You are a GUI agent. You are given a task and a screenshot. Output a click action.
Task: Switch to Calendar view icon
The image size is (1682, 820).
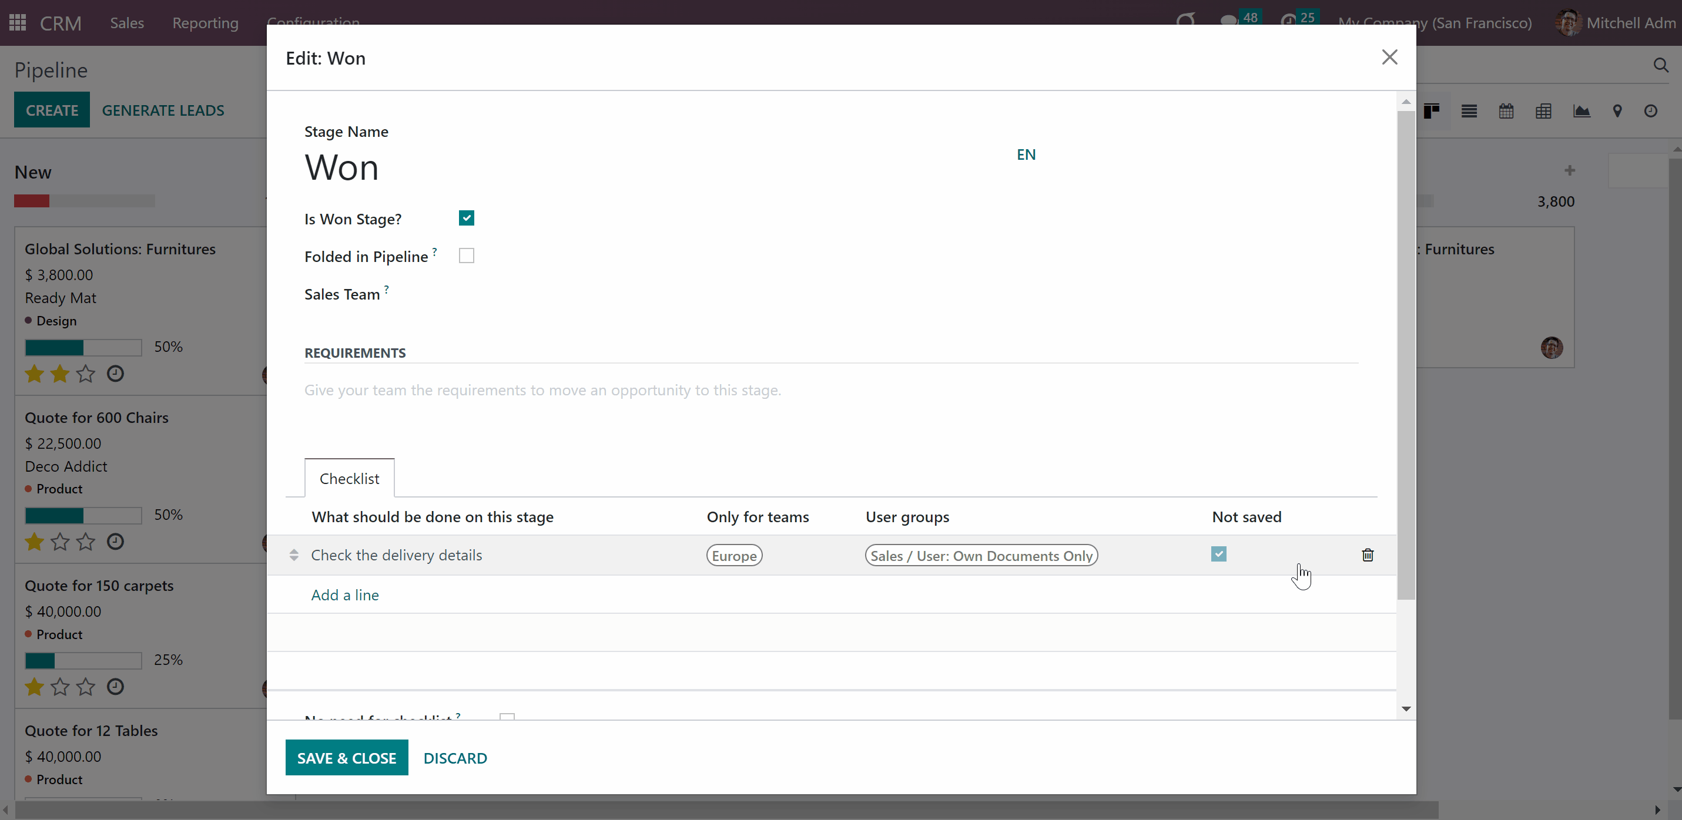(1506, 111)
